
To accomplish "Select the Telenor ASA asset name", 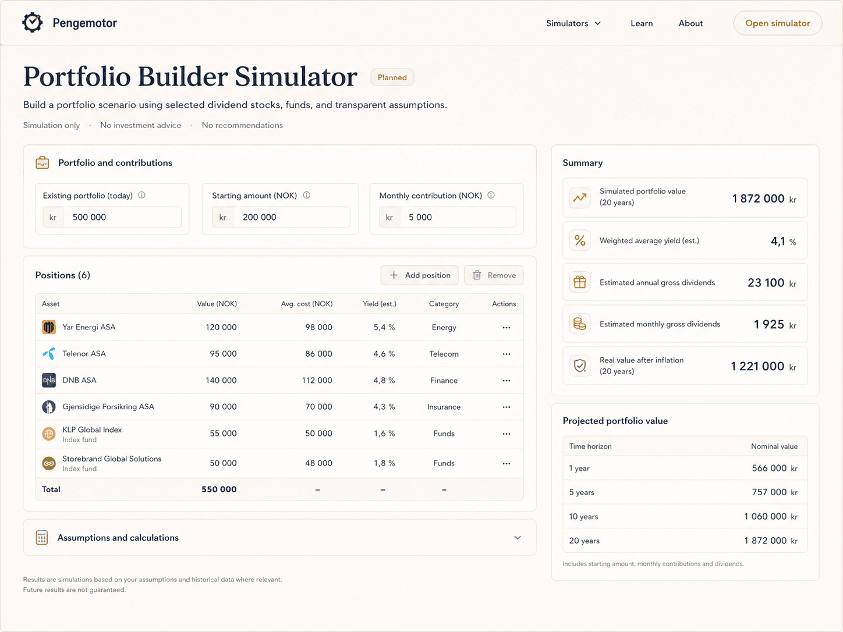I will click(84, 354).
